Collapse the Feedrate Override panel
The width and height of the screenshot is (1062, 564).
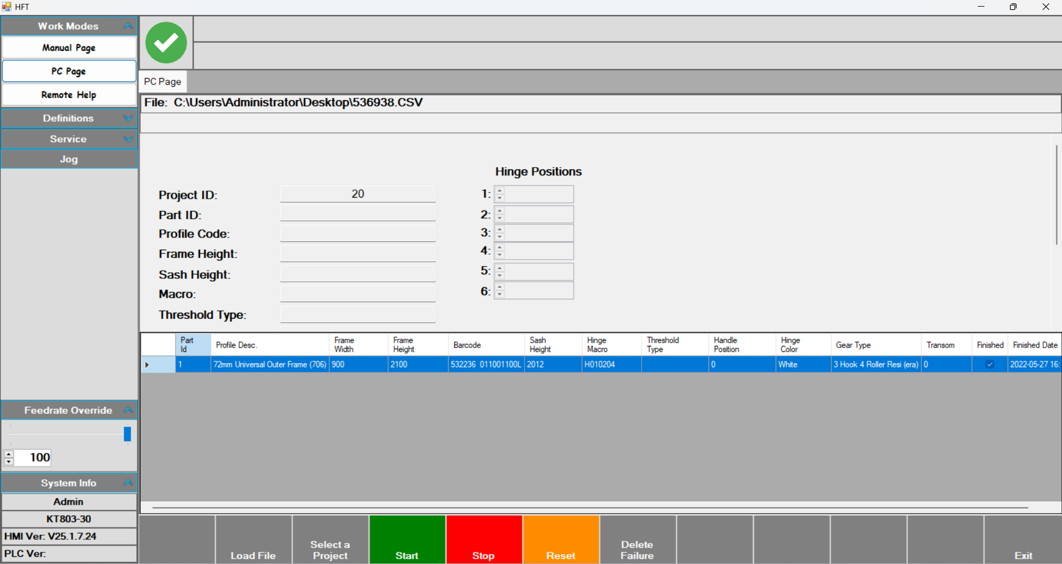coord(128,410)
